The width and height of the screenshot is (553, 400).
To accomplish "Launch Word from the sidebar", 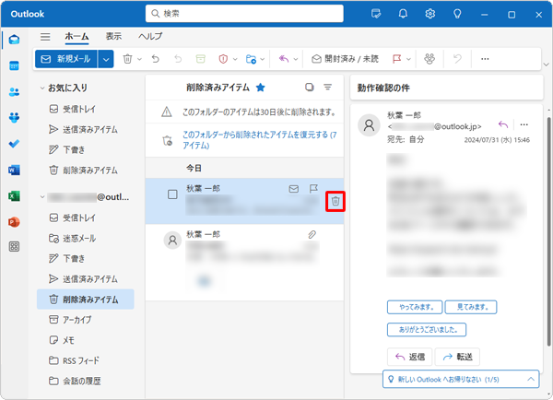I will (x=14, y=171).
